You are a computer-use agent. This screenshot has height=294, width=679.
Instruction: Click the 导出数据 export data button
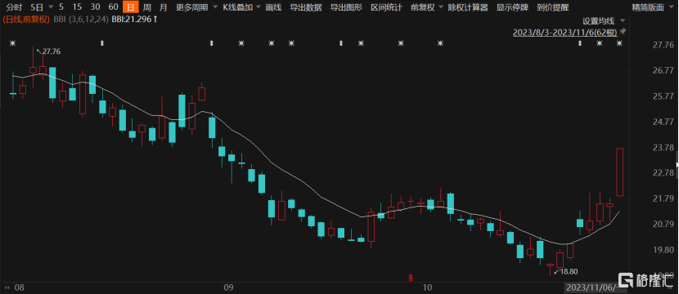point(306,7)
